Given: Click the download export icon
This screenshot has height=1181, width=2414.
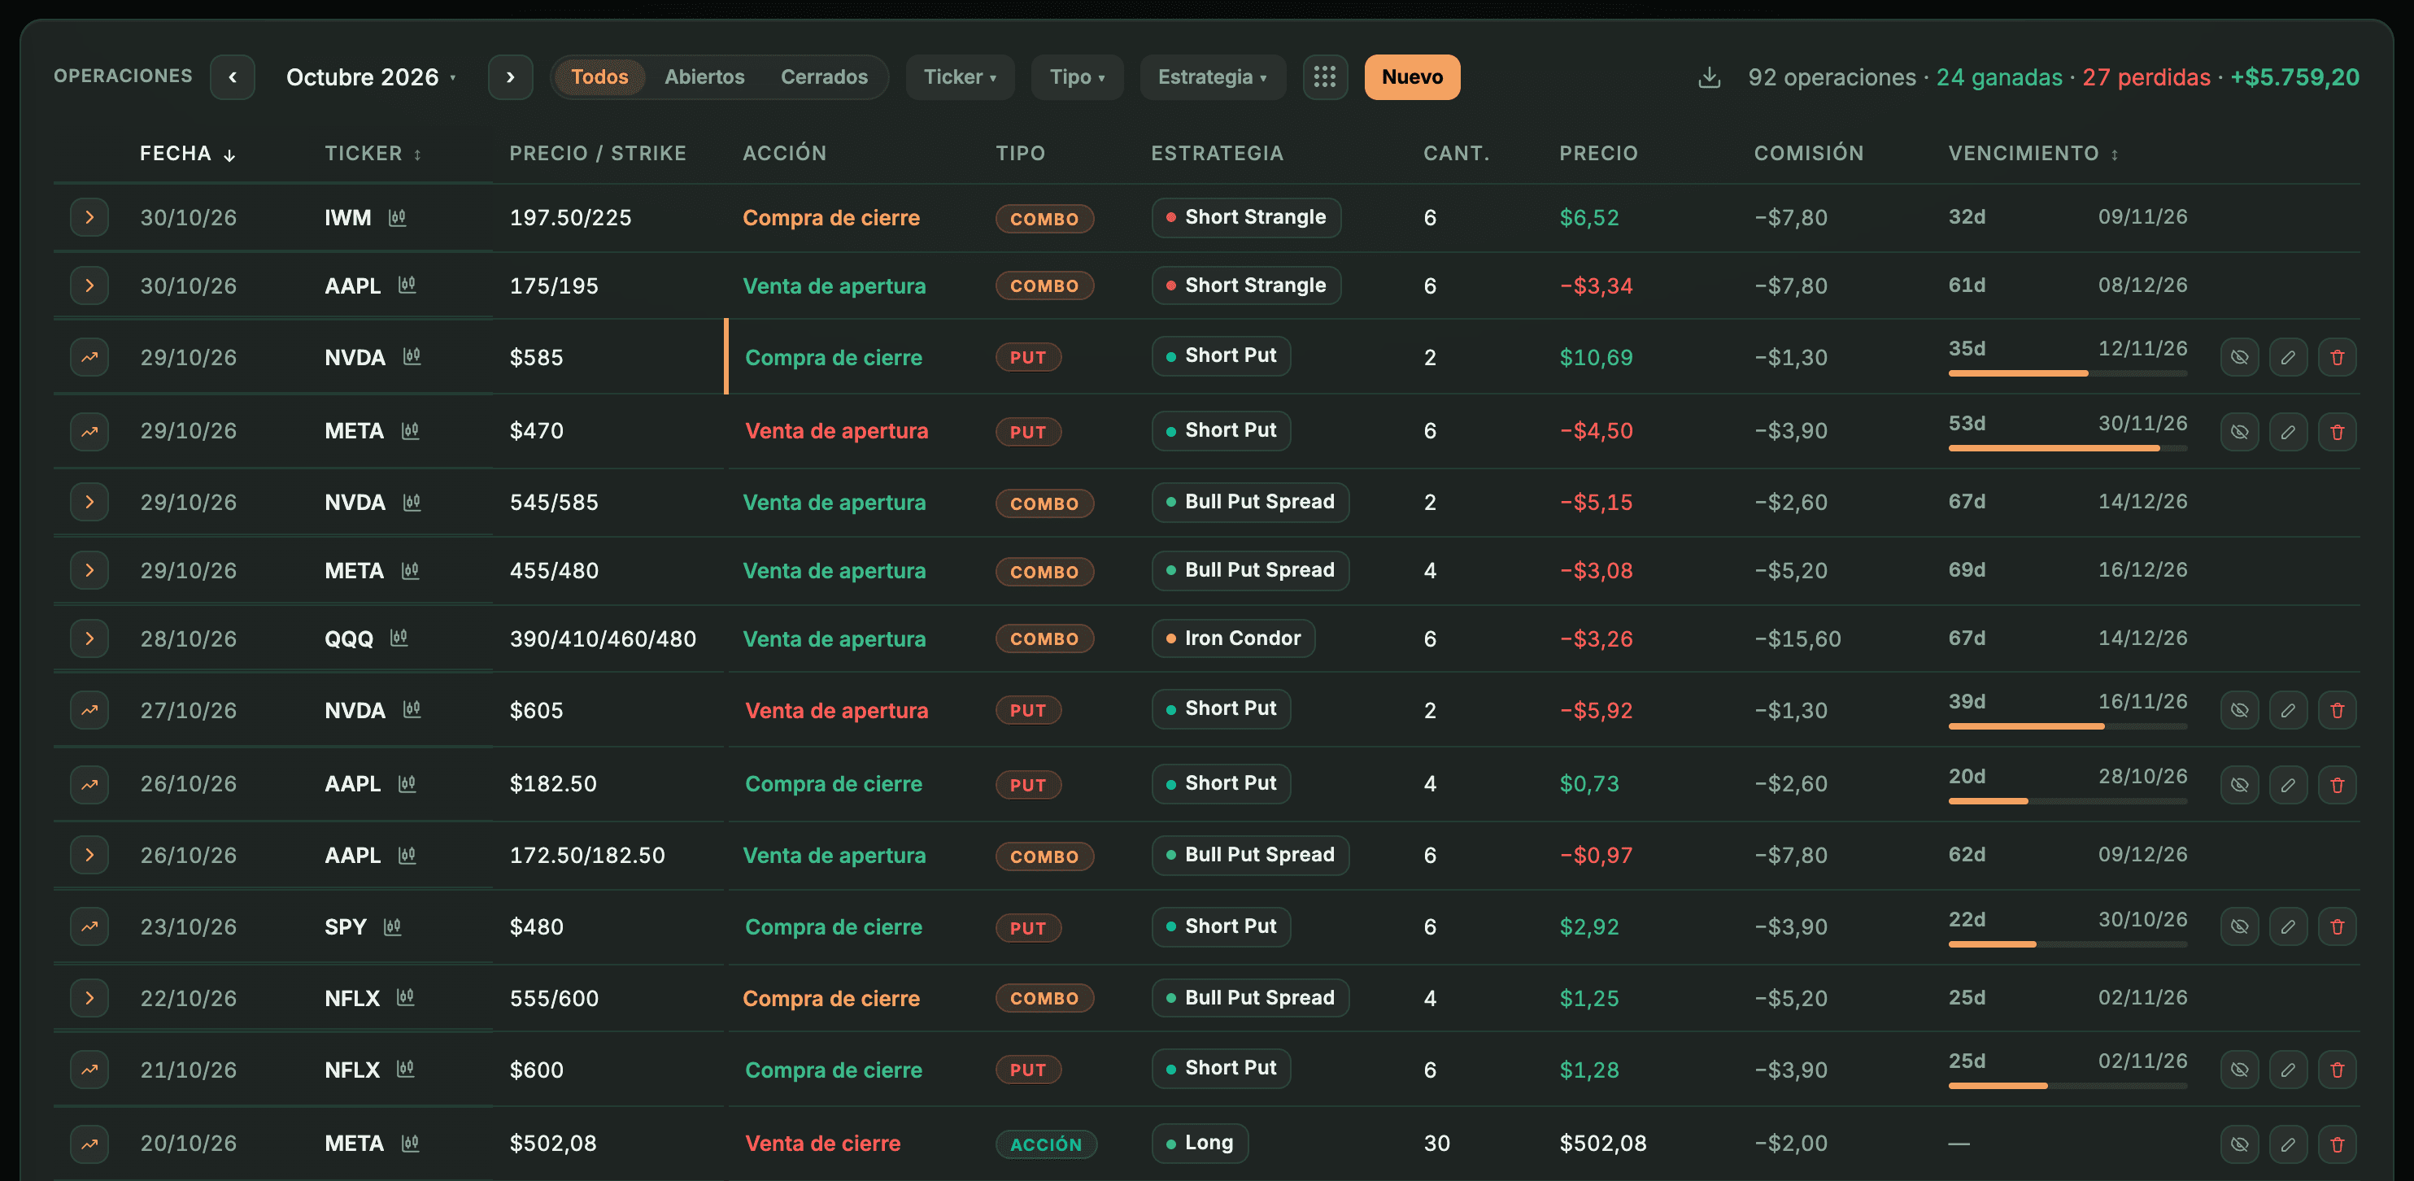Looking at the screenshot, I should 1710,76.
